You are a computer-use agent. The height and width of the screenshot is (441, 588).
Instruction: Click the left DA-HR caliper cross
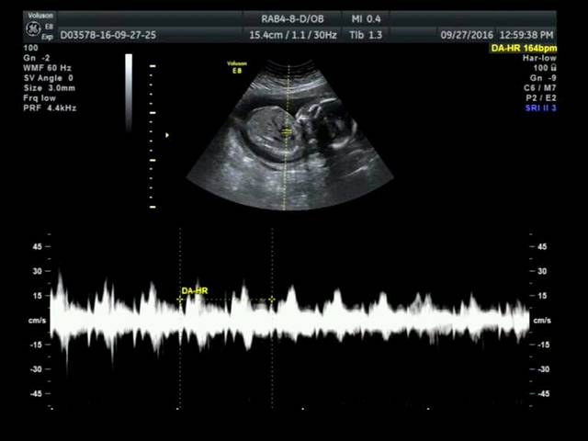(180, 300)
